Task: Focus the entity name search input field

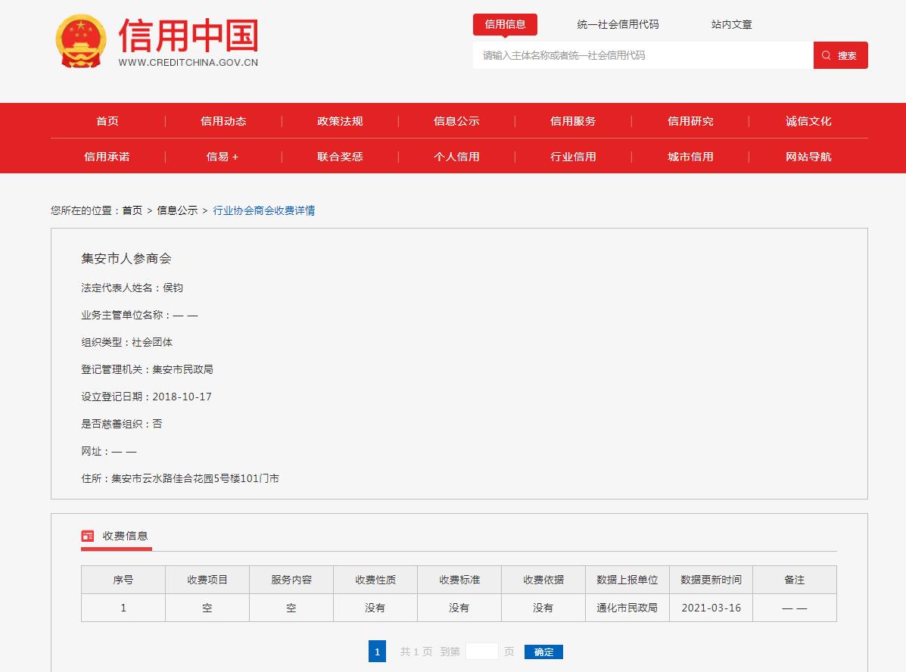Action: (x=643, y=55)
